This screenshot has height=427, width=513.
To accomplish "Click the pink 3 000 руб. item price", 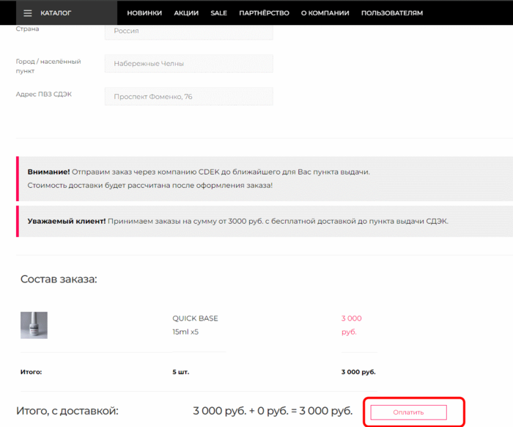I will point(351,324).
